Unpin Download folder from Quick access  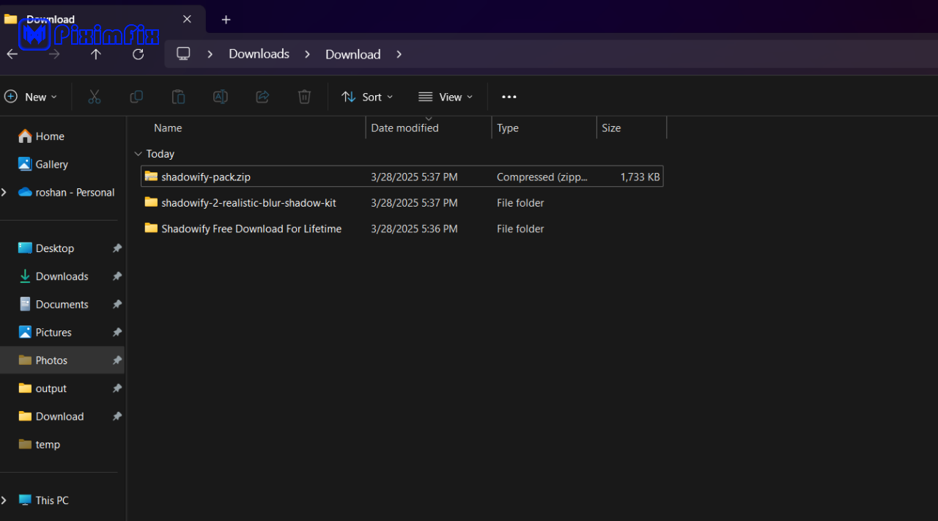coord(117,416)
